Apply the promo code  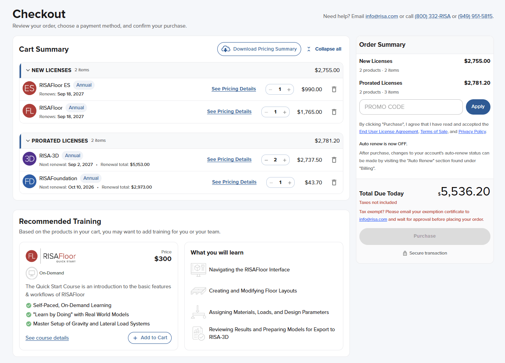pos(478,107)
